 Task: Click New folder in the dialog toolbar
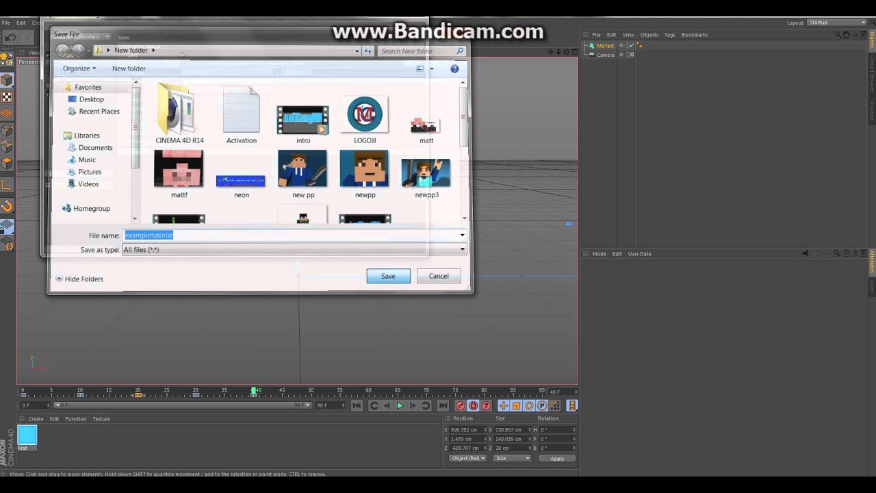coord(129,68)
